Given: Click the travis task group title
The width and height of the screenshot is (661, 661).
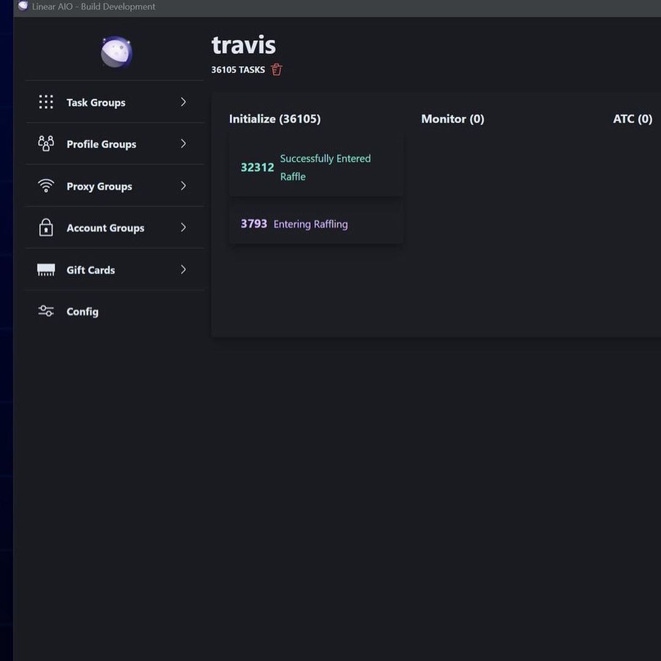Looking at the screenshot, I should click(x=244, y=45).
